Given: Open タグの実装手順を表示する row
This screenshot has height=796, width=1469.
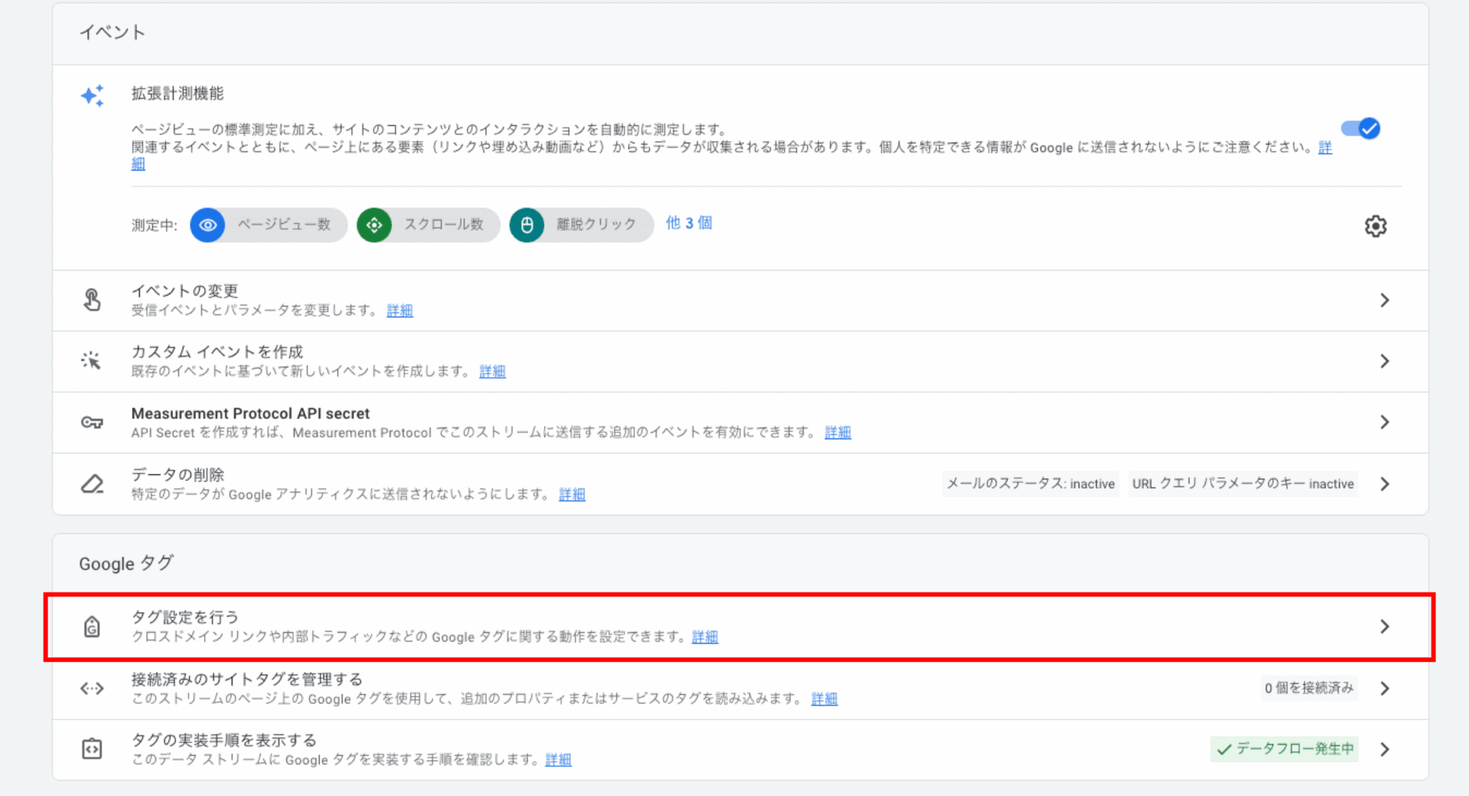Looking at the screenshot, I should pyautogui.click(x=740, y=750).
